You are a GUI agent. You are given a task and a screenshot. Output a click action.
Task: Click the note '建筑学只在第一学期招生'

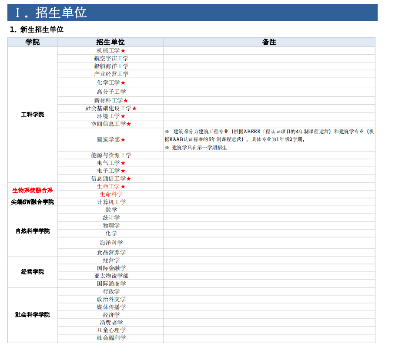click(x=196, y=148)
